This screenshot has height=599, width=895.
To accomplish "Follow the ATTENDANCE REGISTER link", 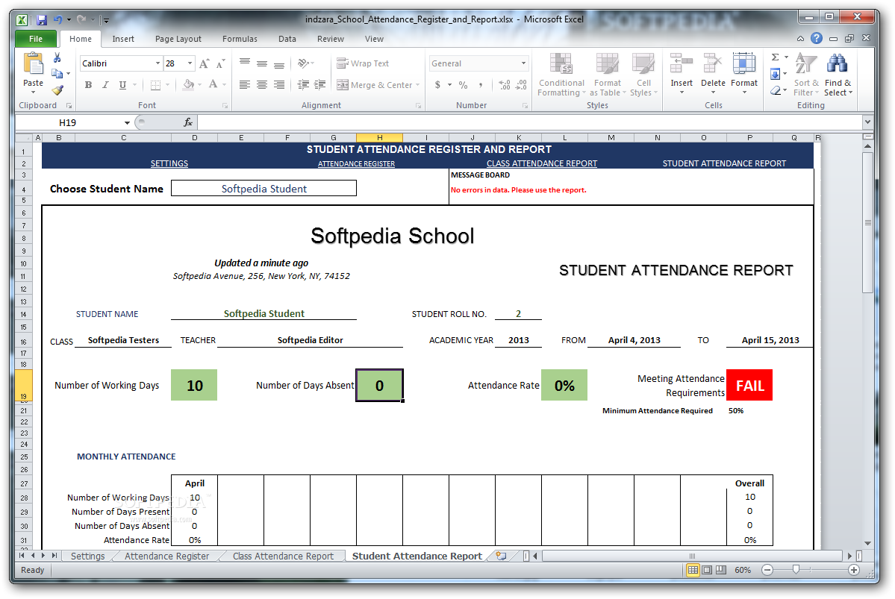I will click(x=356, y=163).
